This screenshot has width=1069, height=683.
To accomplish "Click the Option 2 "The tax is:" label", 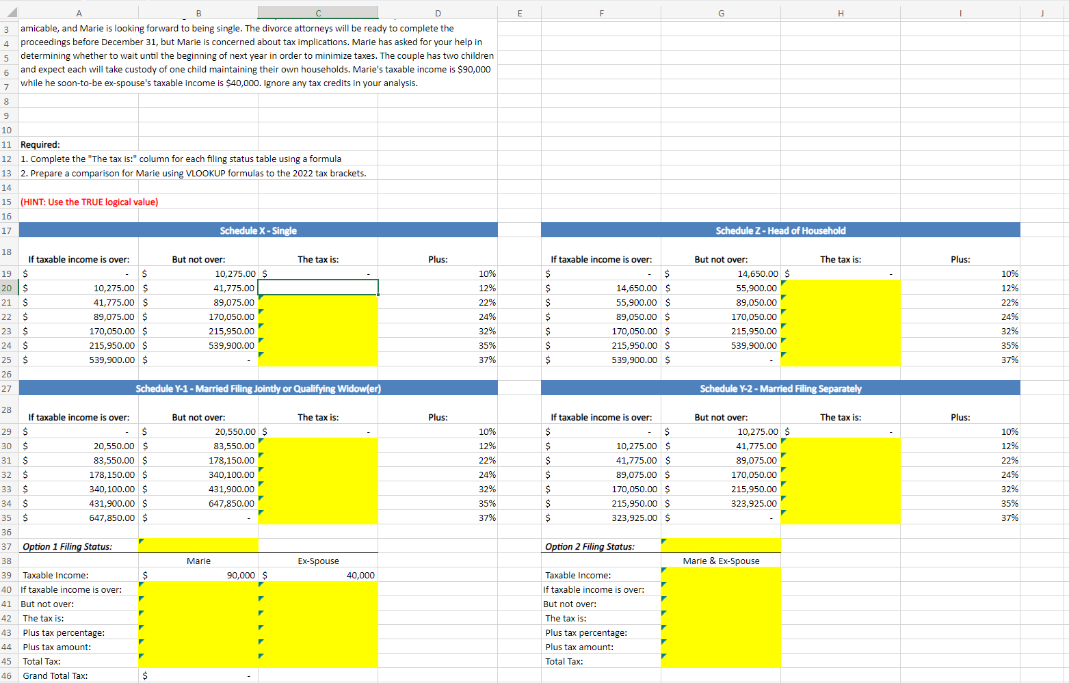I will pyautogui.click(x=566, y=618).
